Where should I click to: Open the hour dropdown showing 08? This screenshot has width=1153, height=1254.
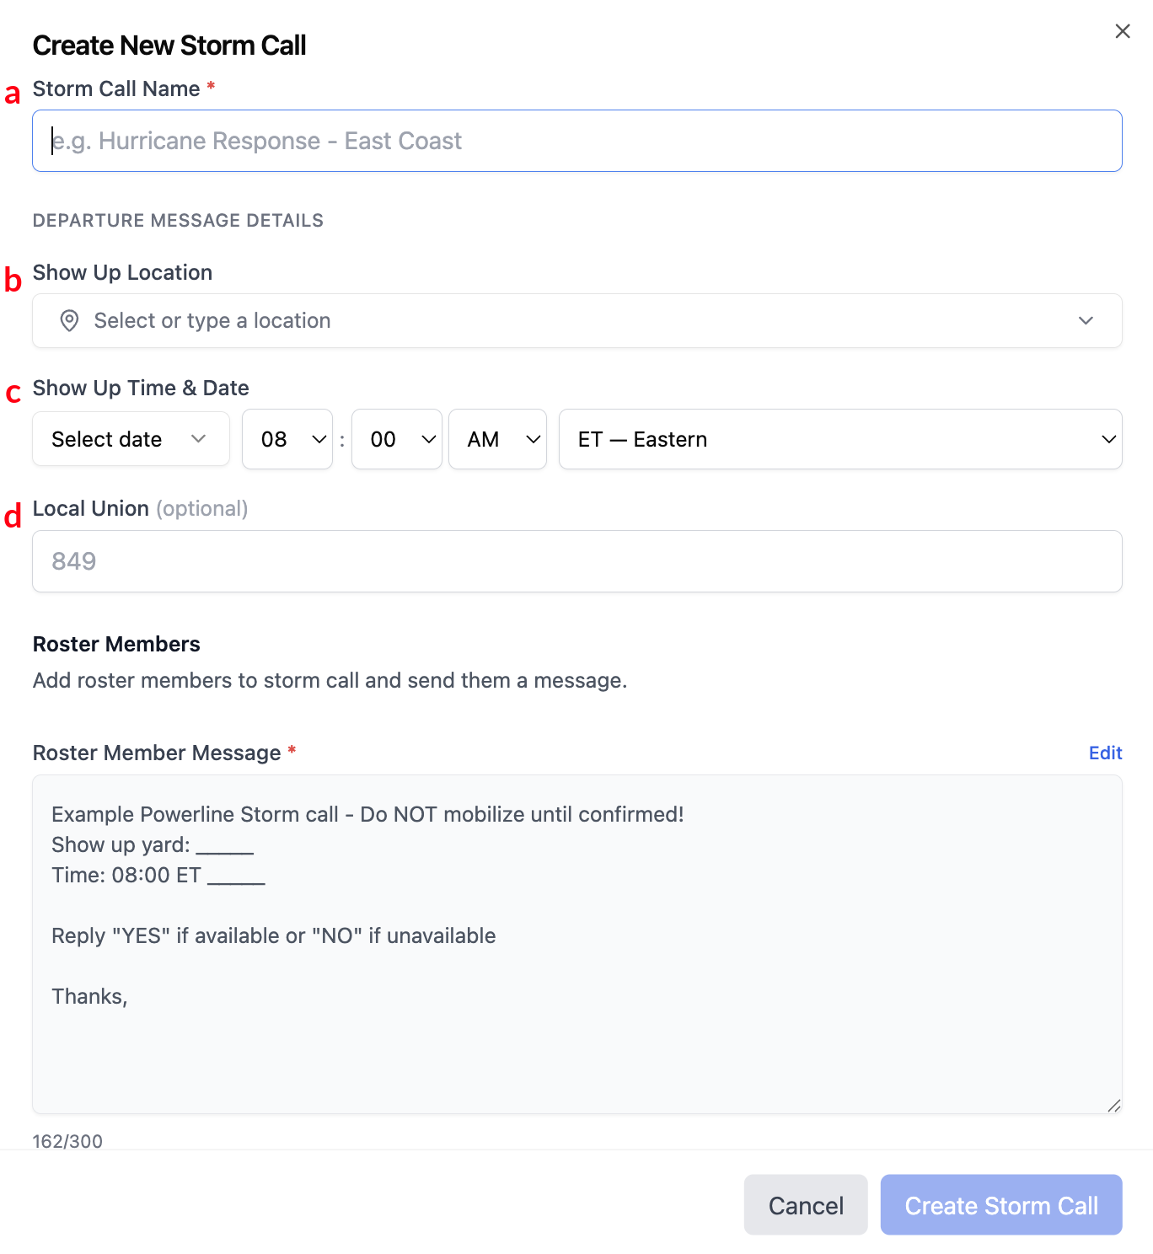click(287, 439)
